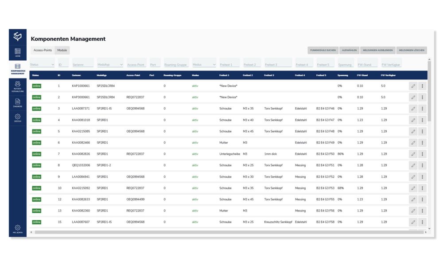Edit row KAA0082826 with pencil icon
443x266 pixels.
coord(413,154)
